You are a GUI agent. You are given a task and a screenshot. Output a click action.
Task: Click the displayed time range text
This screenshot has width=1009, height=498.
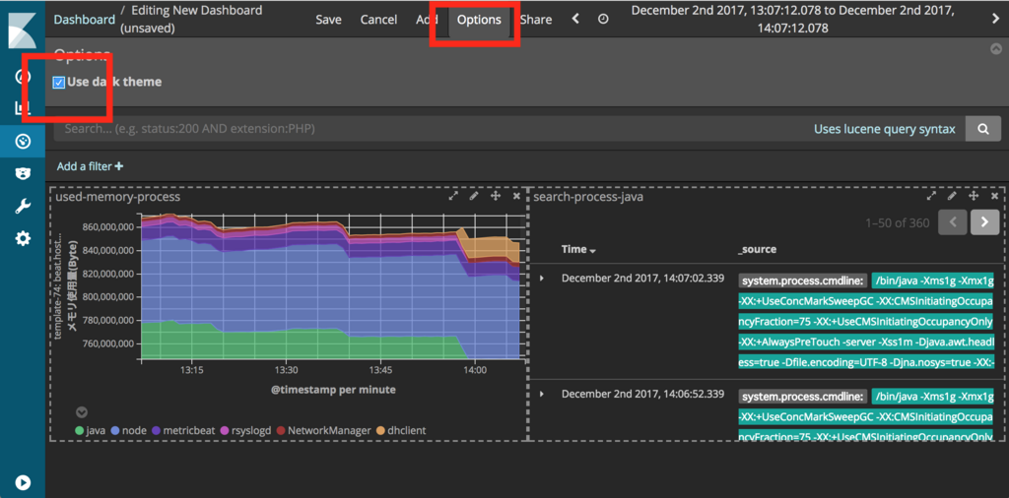click(x=793, y=20)
